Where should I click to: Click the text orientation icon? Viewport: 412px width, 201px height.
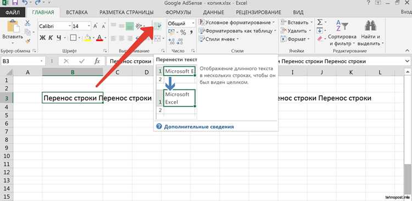139,26
